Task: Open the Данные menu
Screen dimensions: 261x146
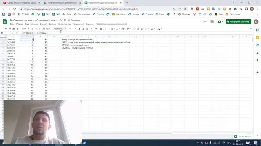Action: (x=53, y=24)
